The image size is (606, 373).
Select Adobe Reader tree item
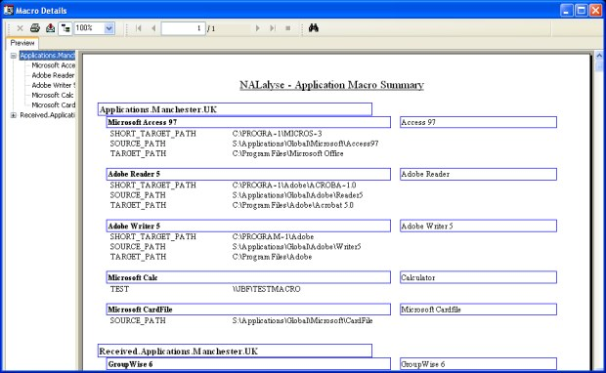53,75
